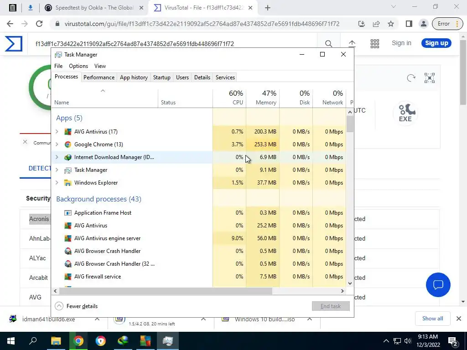Switch to the Users tab
Image resolution: width=467 pixels, height=350 pixels.
coord(182,77)
